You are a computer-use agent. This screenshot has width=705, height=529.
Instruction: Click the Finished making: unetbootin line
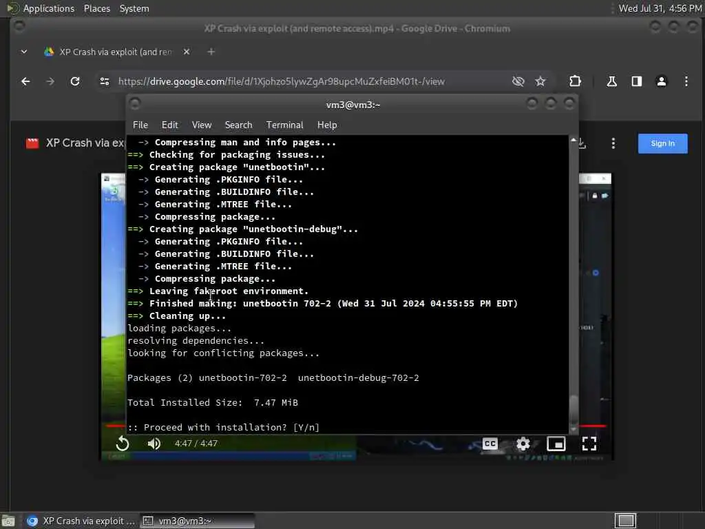click(x=323, y=304)
